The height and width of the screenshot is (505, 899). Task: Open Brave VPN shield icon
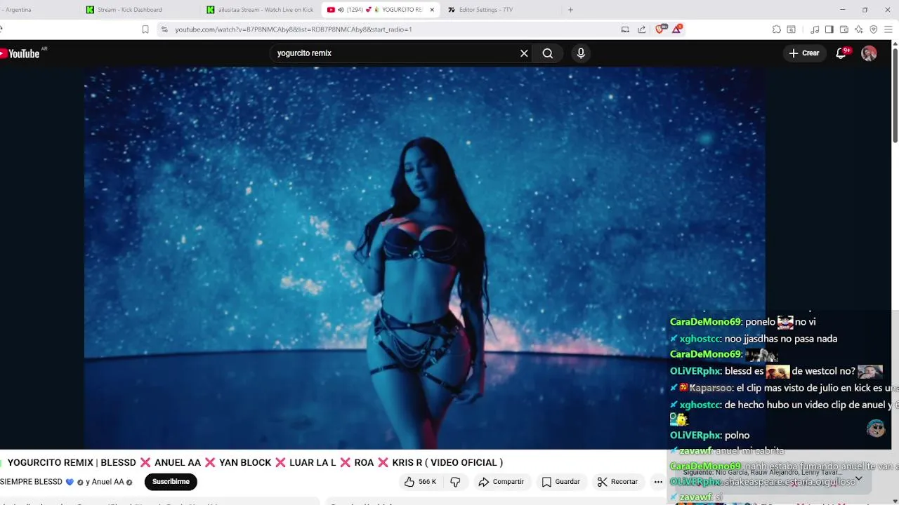(x=874, y=29)
